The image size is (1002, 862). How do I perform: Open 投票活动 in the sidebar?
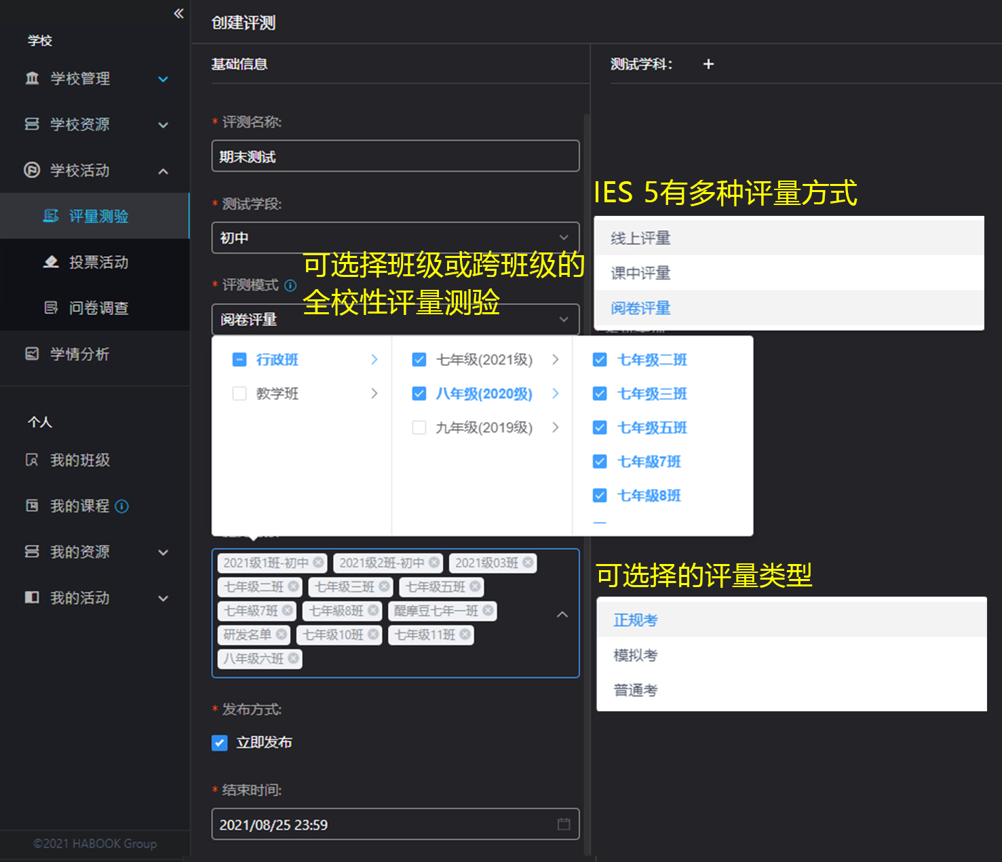click(x=98, y=262)
